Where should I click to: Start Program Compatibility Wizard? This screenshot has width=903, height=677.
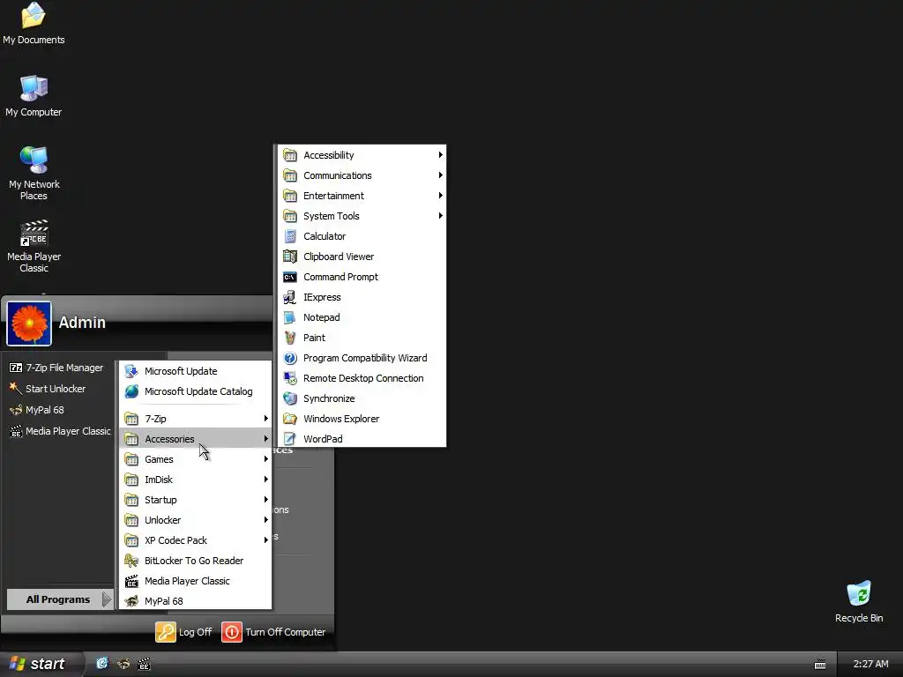click(x=362, y=358)
